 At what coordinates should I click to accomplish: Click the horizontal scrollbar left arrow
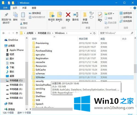click(x=30, y=109)
